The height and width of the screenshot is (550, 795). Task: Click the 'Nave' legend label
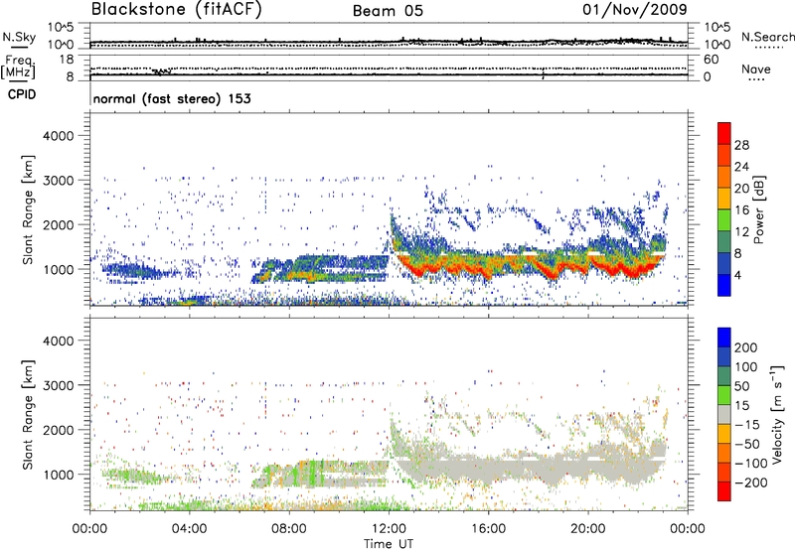(x=756, y=69)
